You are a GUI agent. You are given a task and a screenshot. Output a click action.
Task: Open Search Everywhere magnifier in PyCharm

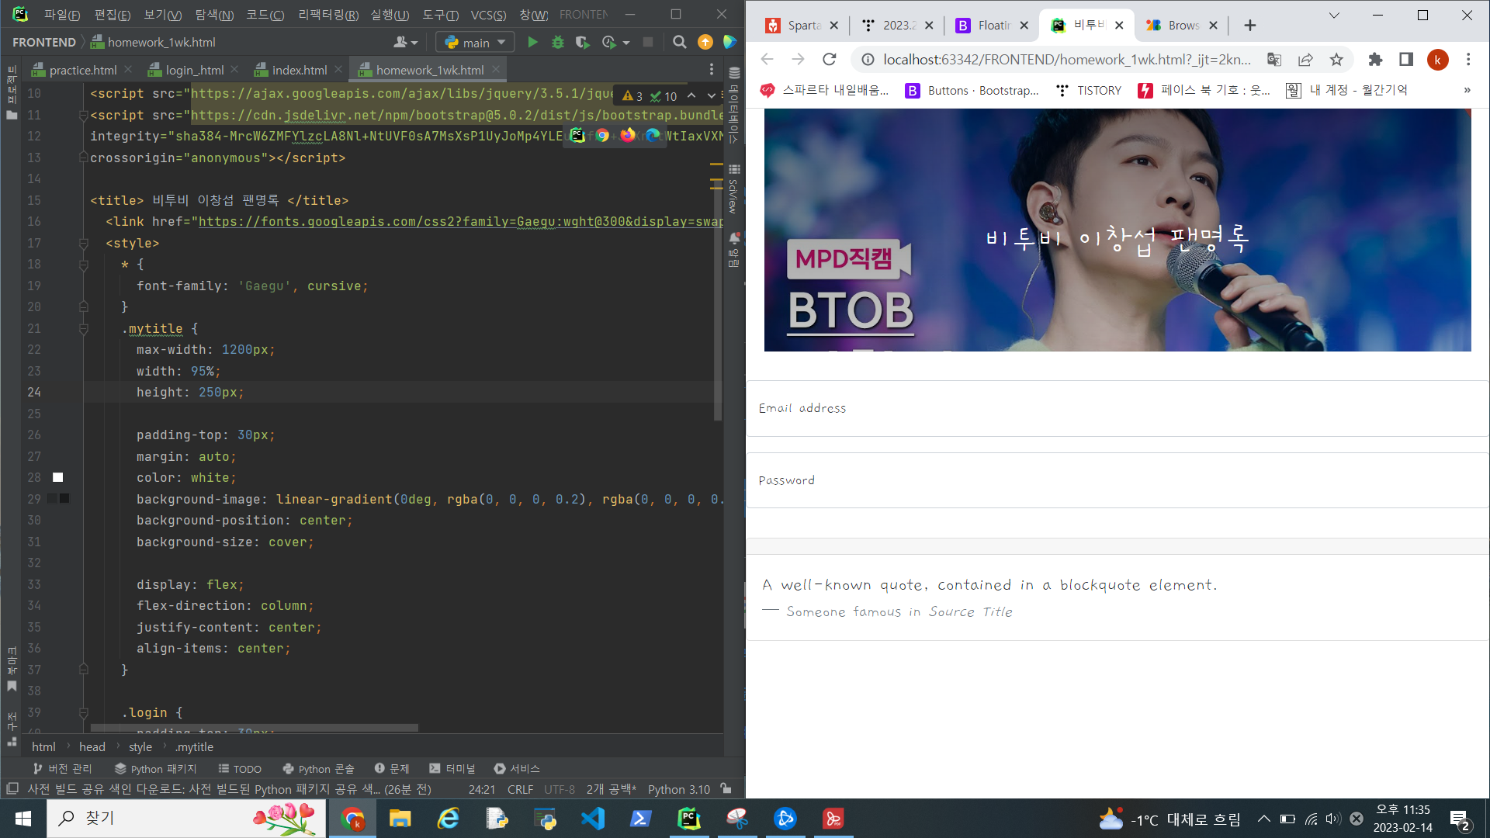pos(680,42)
